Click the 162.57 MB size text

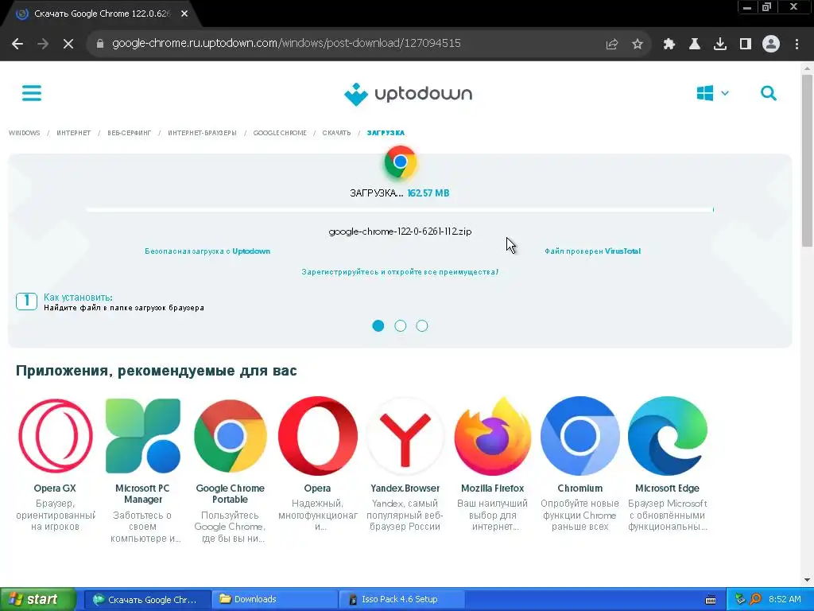pos(428,193)
